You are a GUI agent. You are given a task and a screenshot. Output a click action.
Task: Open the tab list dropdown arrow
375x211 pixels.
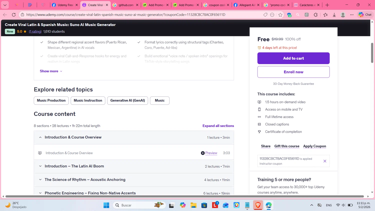point(5,5)
